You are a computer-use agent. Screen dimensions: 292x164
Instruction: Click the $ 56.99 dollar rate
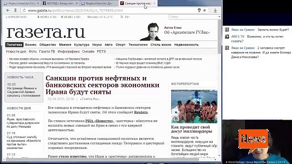pos(47,17)
